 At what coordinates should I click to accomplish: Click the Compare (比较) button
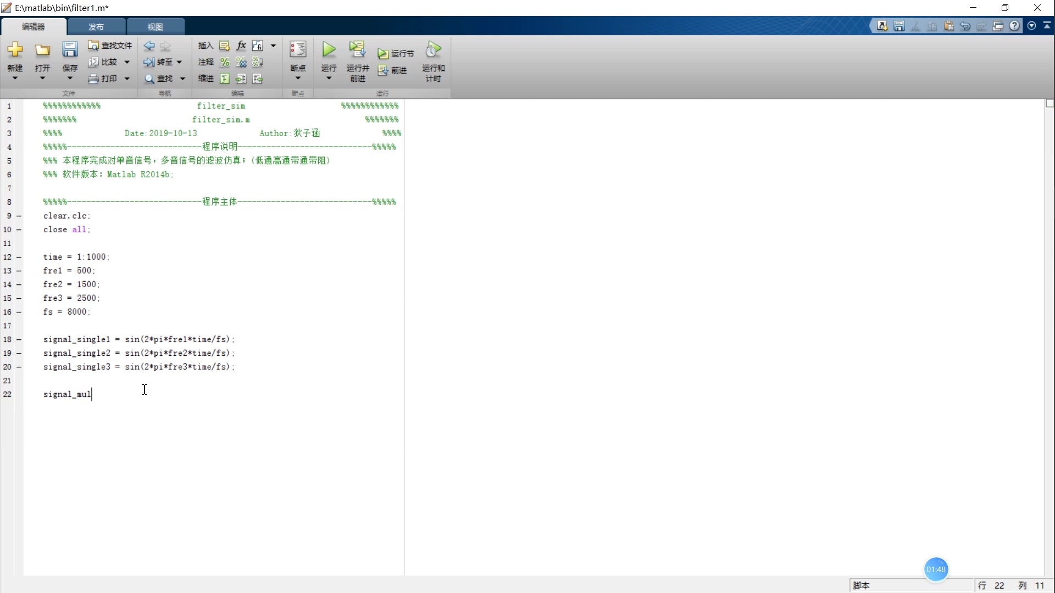pos(103,62)
